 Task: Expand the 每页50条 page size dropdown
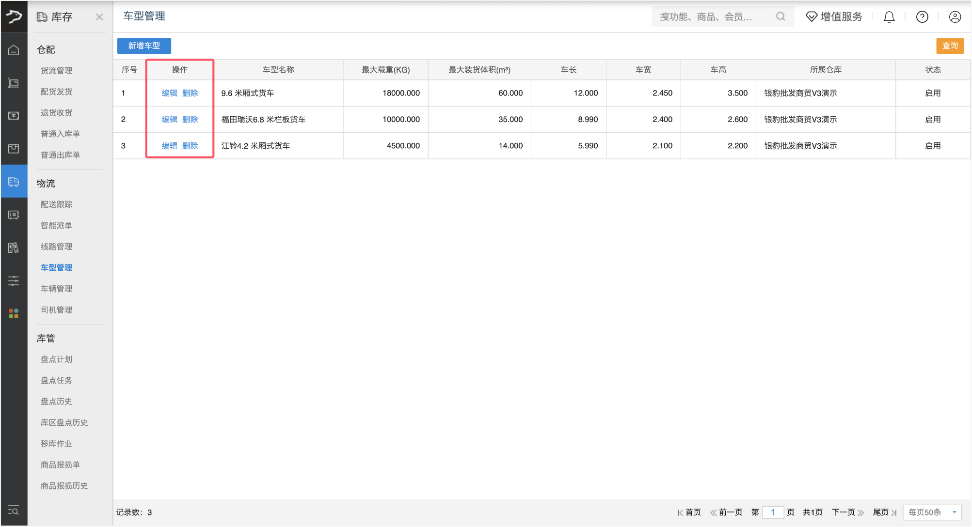[x=932, y=512]
